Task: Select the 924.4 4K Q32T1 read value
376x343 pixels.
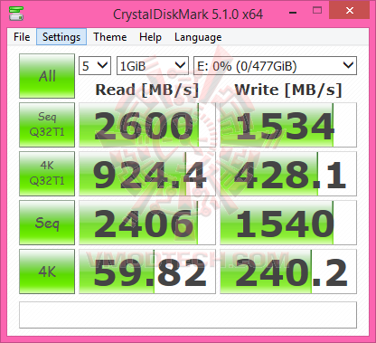Action: (147, 174)
